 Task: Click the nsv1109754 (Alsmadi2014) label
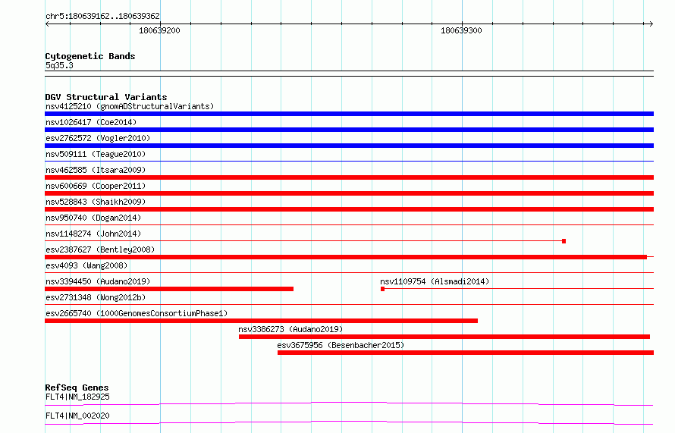pos(435,281)
